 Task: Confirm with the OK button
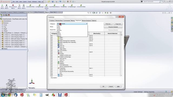click(103, 86)
